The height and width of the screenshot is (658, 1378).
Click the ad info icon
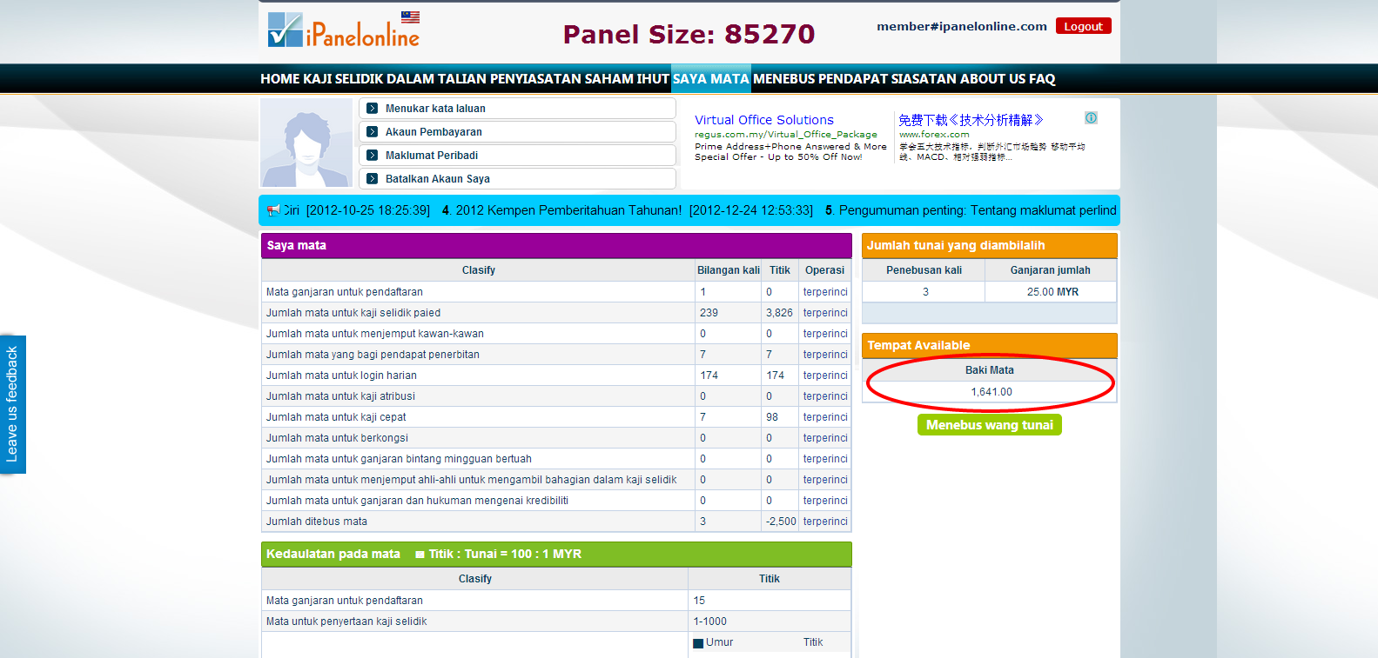(x=1091, y=117)
